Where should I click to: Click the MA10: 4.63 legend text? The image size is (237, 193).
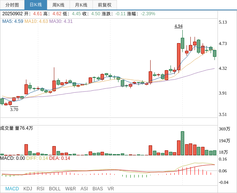(x=36, y=21)
